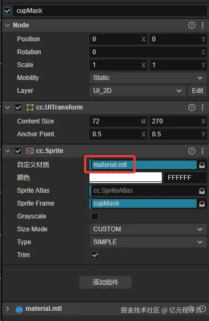The image size is (209, 321).
Task: Click the Position label
Action: (x=28, y=39)
